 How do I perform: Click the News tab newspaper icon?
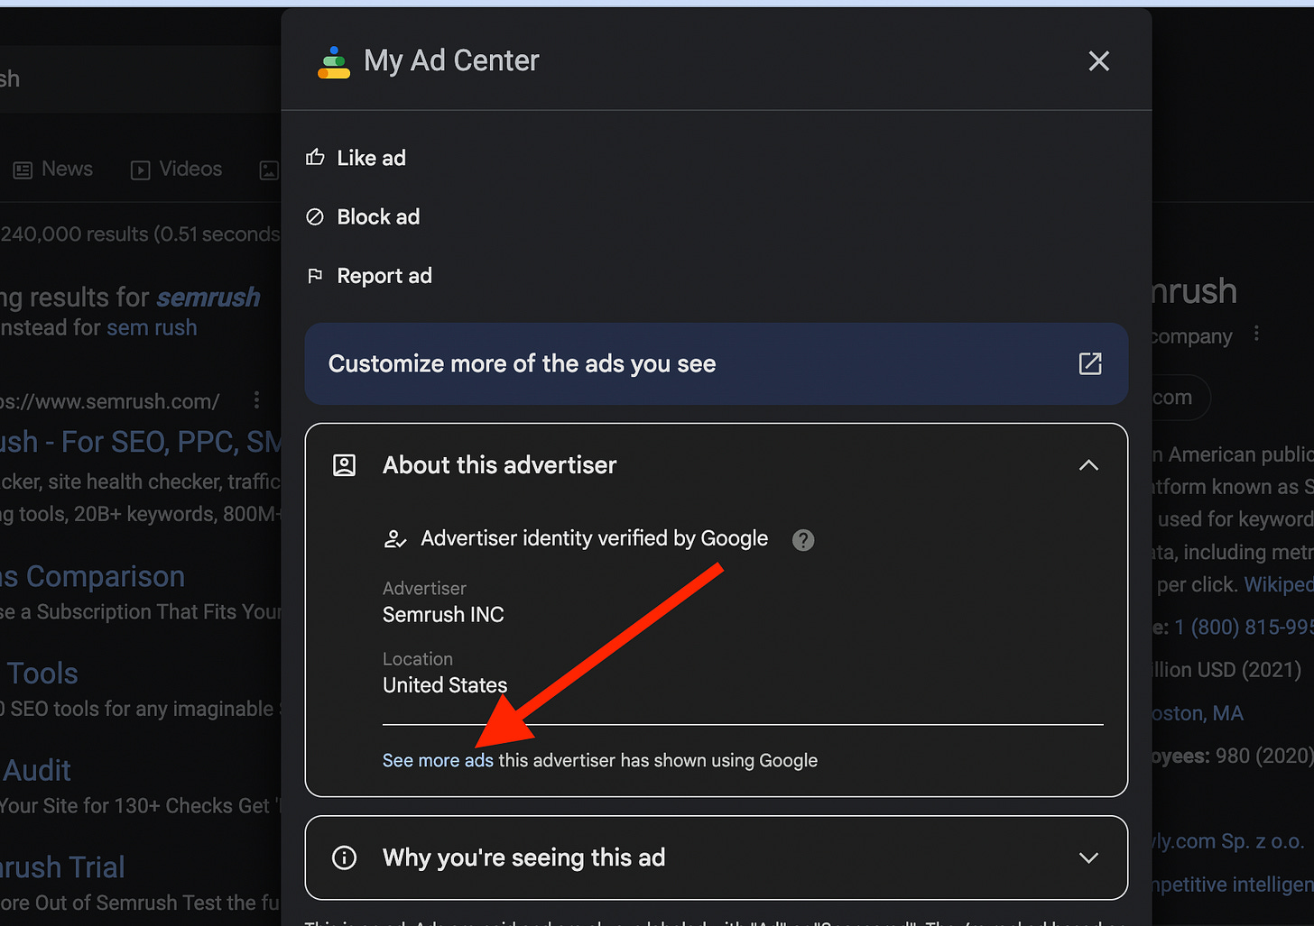pyautogui.click(x=23, y=170)
